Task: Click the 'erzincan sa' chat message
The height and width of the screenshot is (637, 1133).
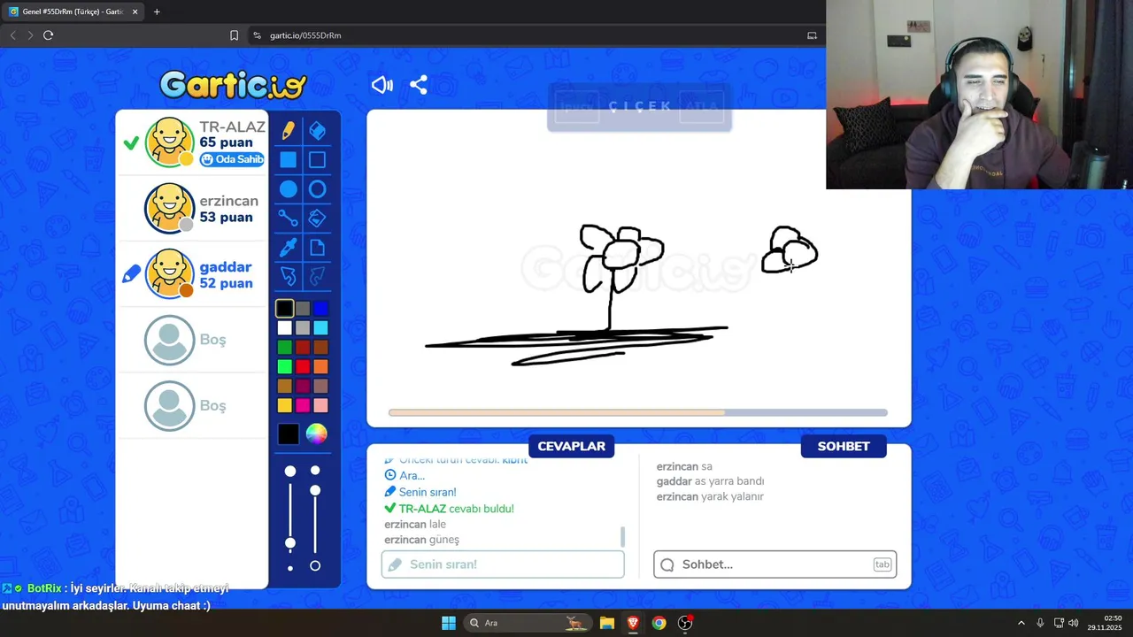Action: point(684,466)
